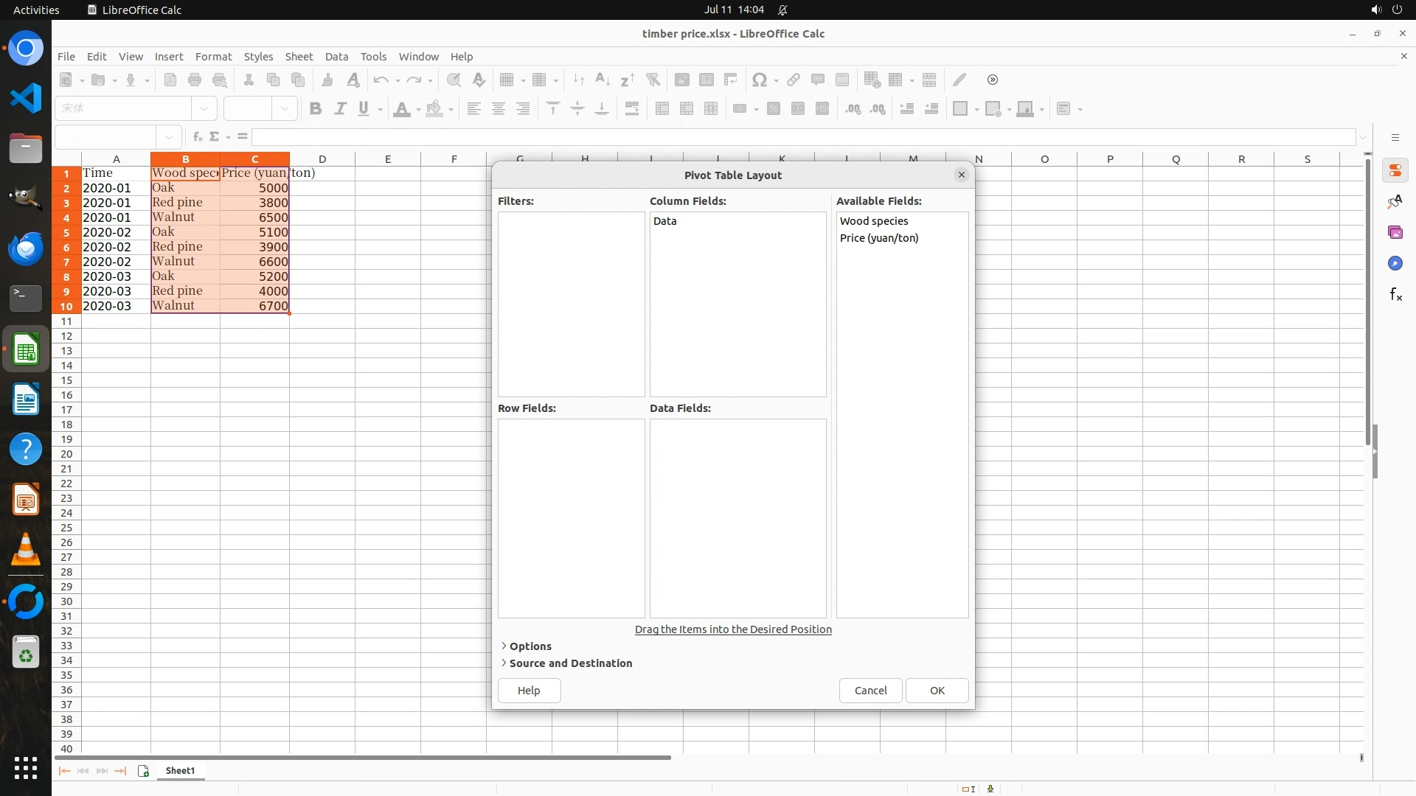Open the sidebar Styles panel icon
Viewport: 1416px width, 796px height.
pos(1395,202)
